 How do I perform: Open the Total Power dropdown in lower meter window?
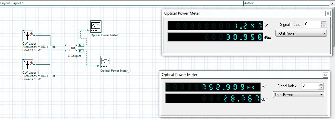(299, 95)
